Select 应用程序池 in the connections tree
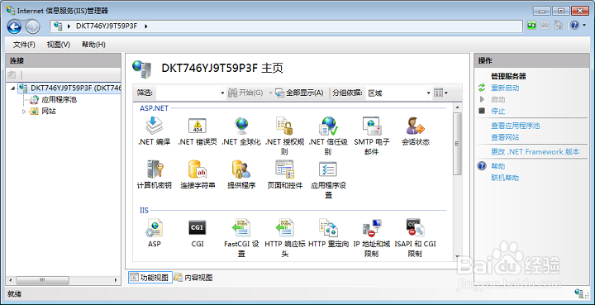Viewport: 595px width, 305px height. coord(59,100)
